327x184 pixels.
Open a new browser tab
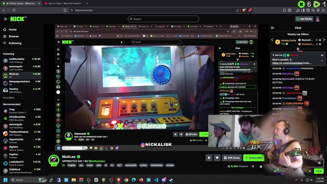(87, 3)
